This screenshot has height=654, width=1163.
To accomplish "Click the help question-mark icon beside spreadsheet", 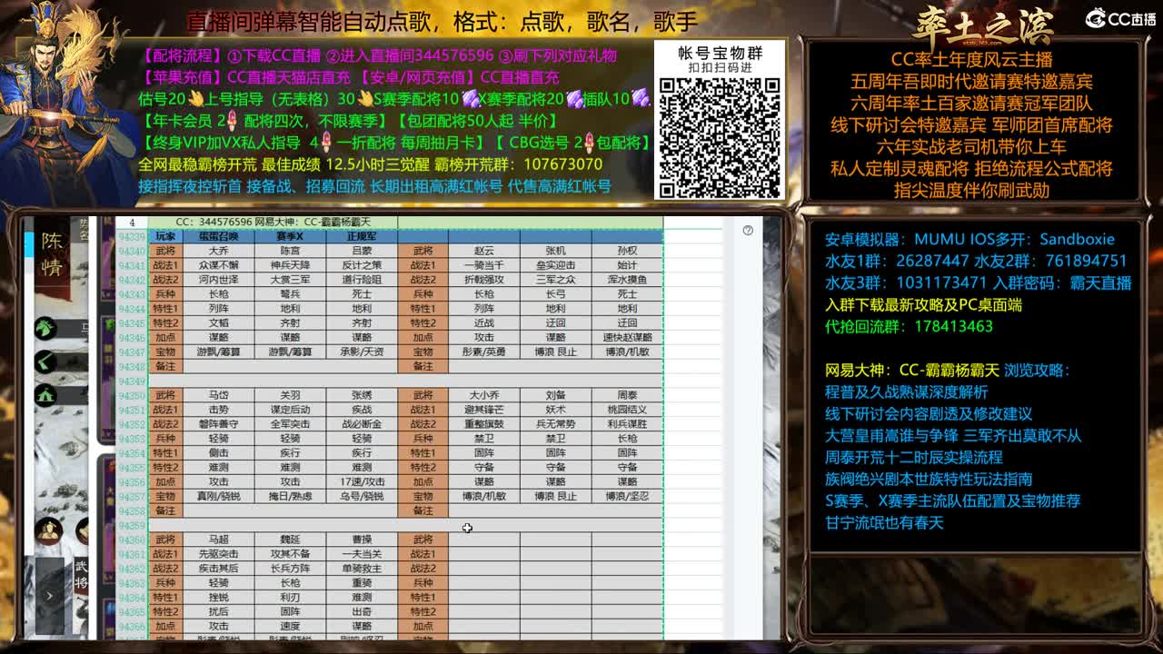I will click(x=748, y=231).
